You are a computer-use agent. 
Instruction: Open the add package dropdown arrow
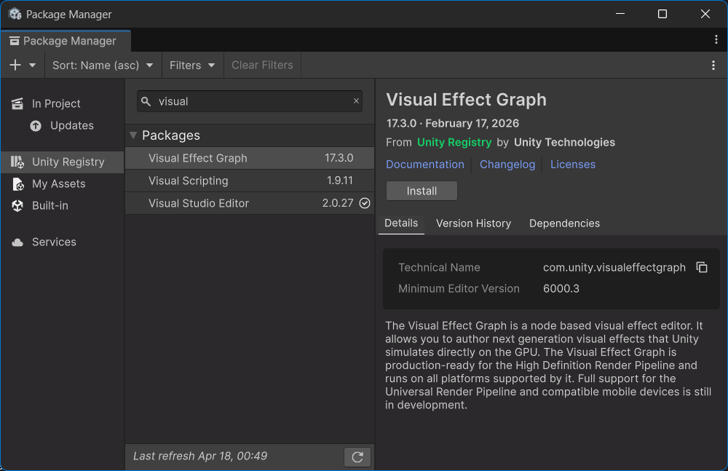[33, 66]
